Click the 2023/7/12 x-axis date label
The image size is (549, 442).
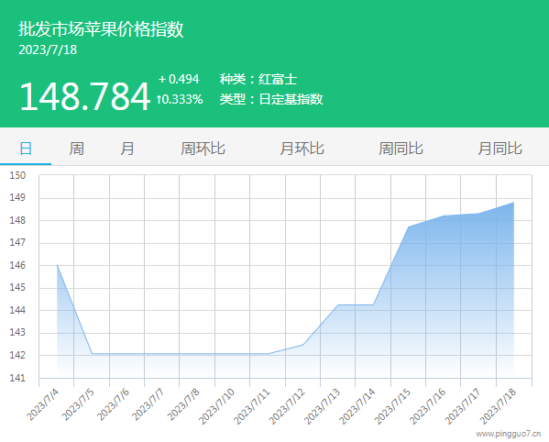[287, 406]
